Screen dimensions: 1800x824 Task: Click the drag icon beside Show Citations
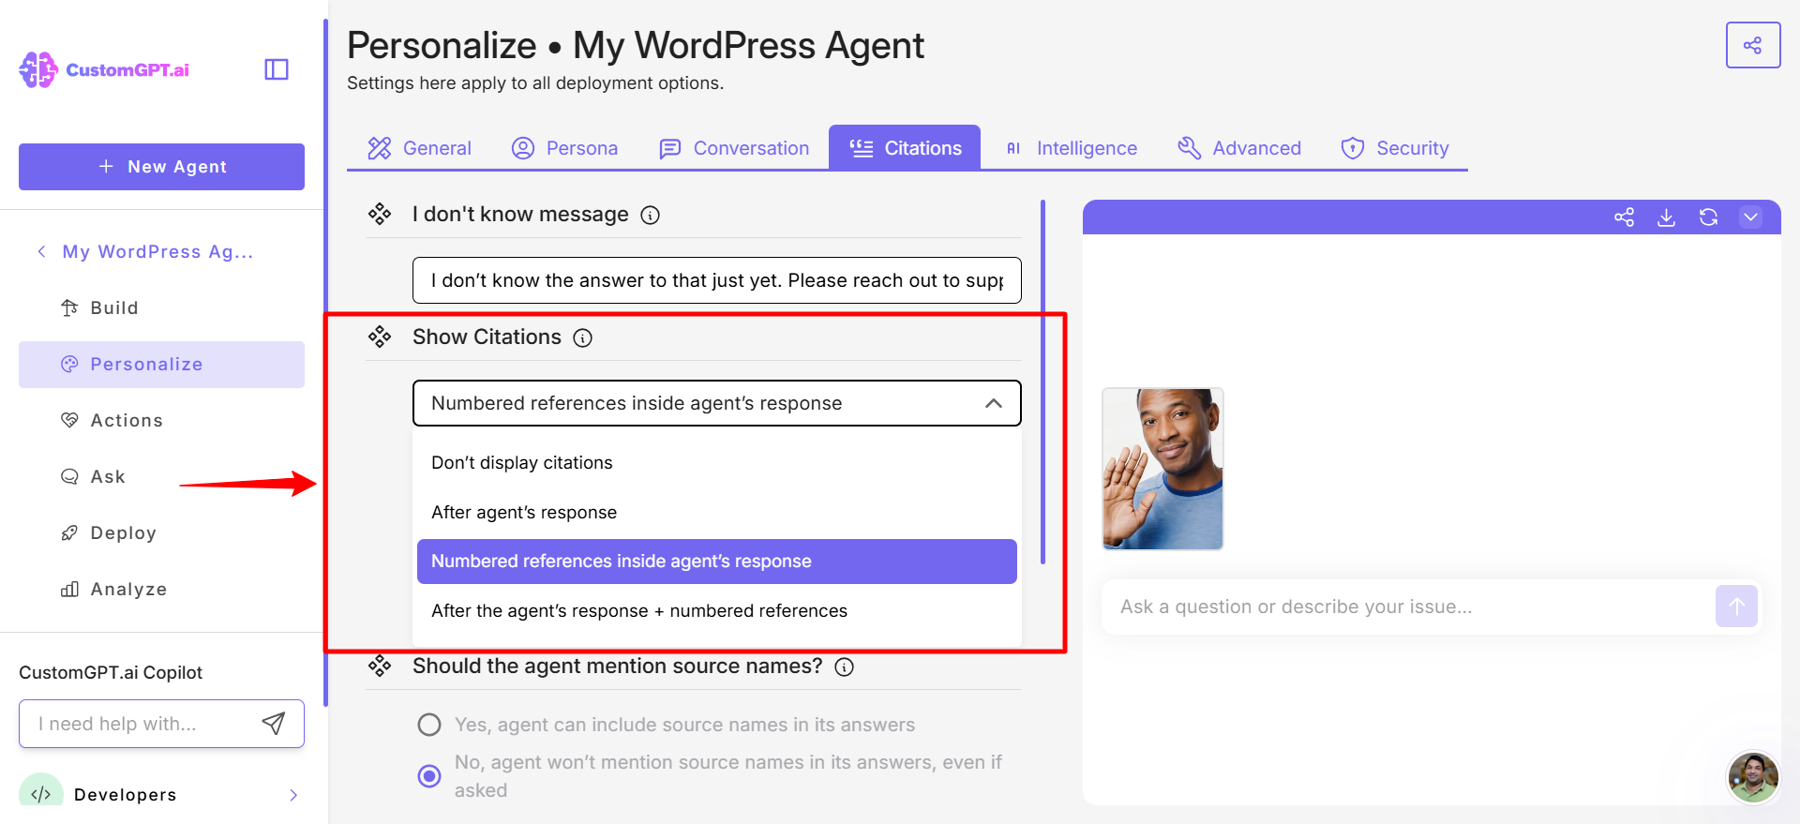(x=380, y=337)
